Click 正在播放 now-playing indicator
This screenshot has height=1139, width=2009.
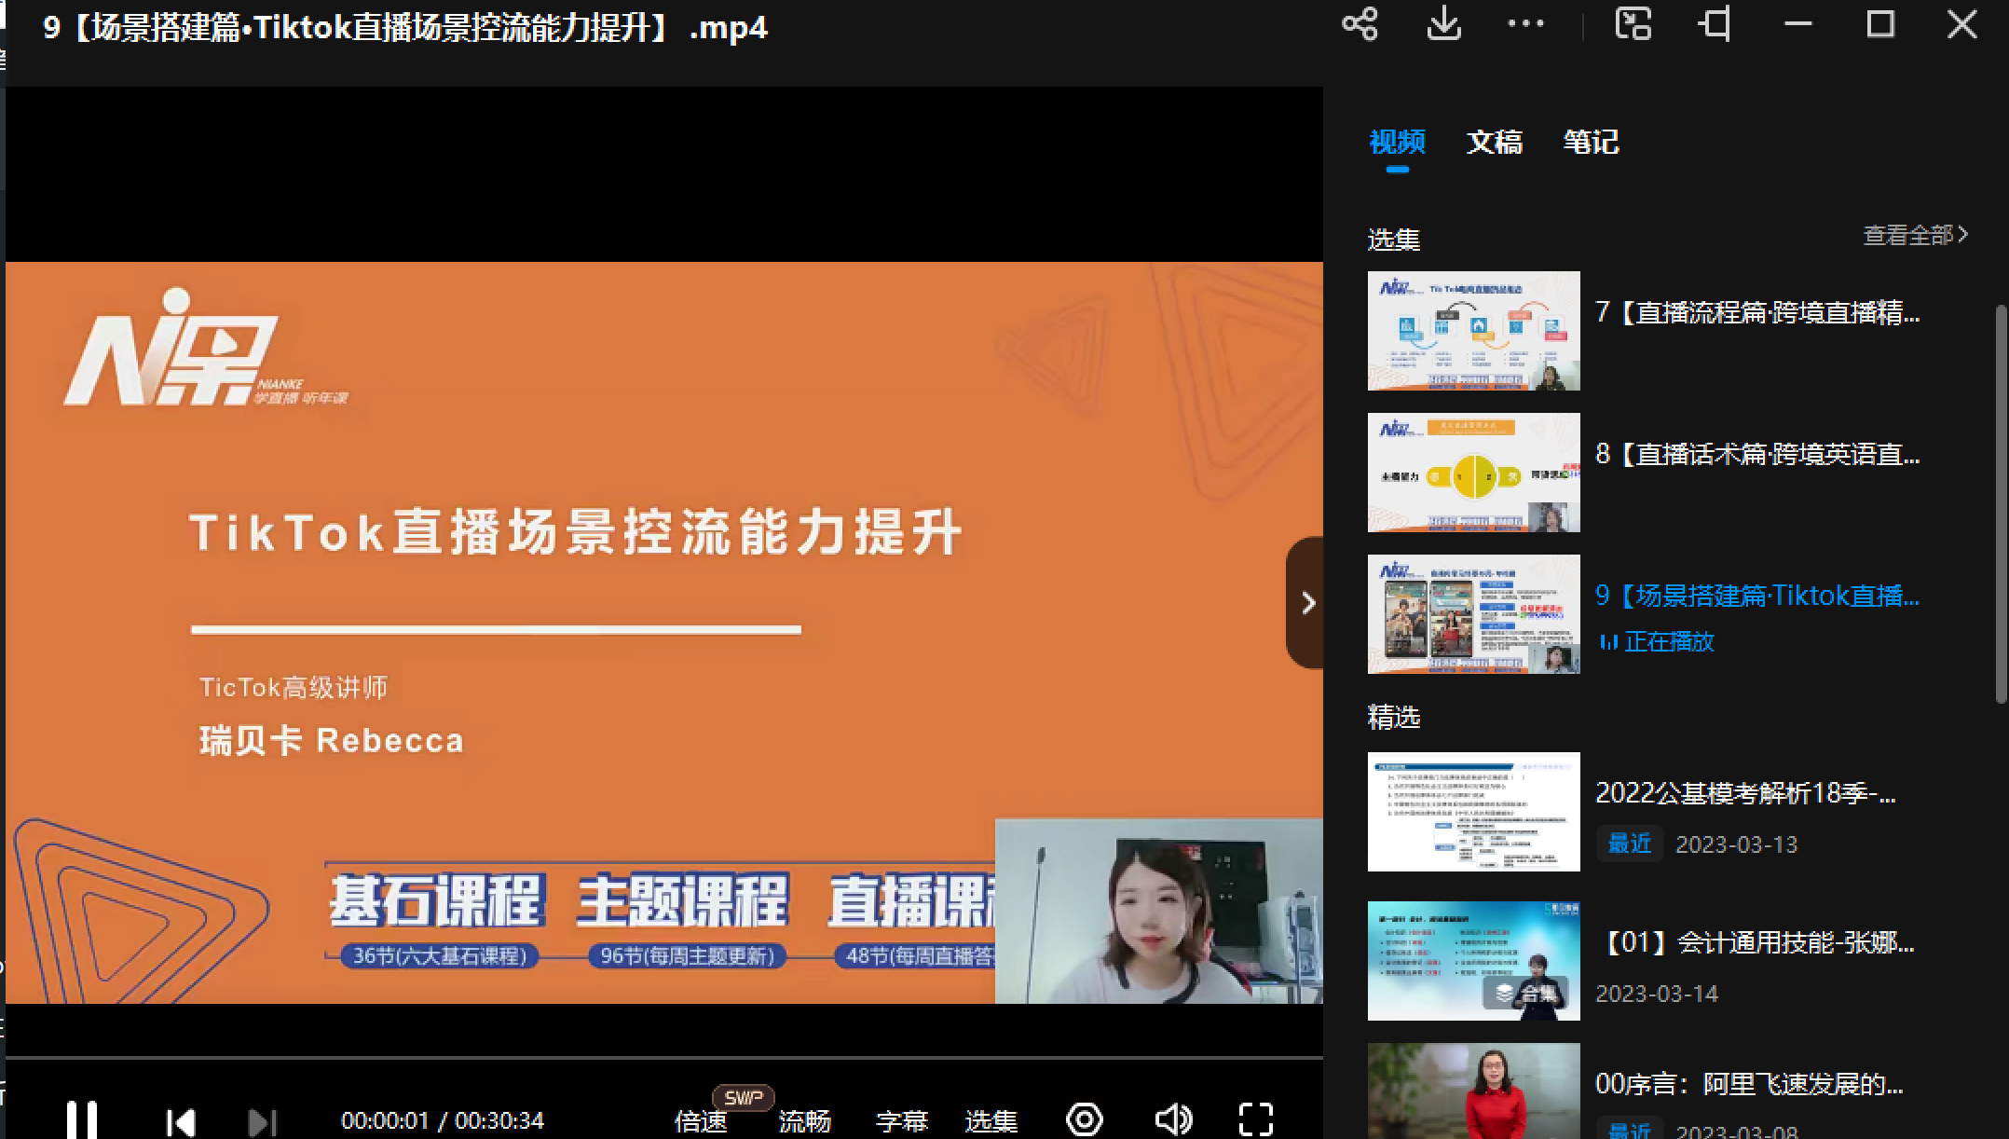1656,642
